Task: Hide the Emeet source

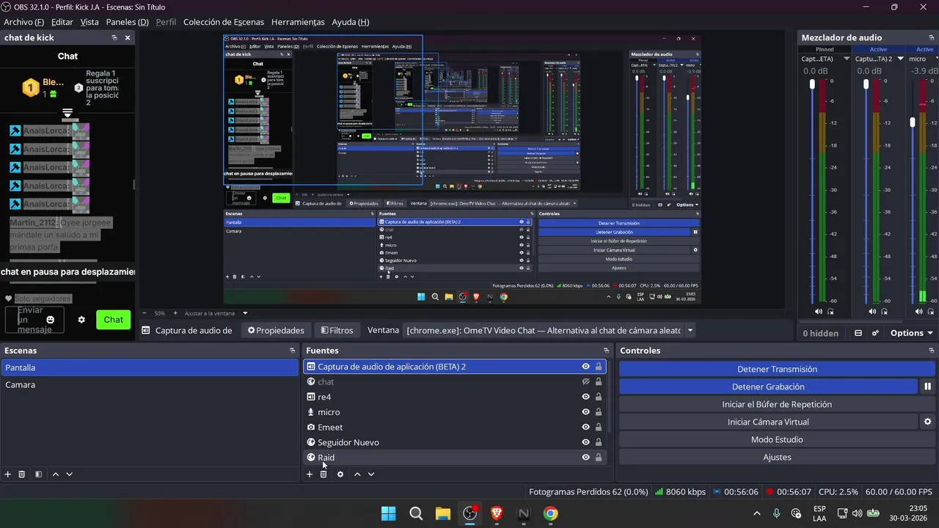Action: tap(585, 427)
